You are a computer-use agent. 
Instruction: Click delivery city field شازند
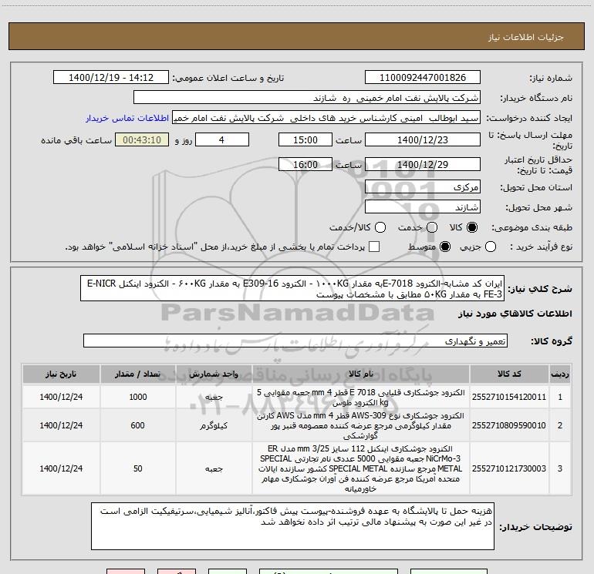[x=423, y=207]
